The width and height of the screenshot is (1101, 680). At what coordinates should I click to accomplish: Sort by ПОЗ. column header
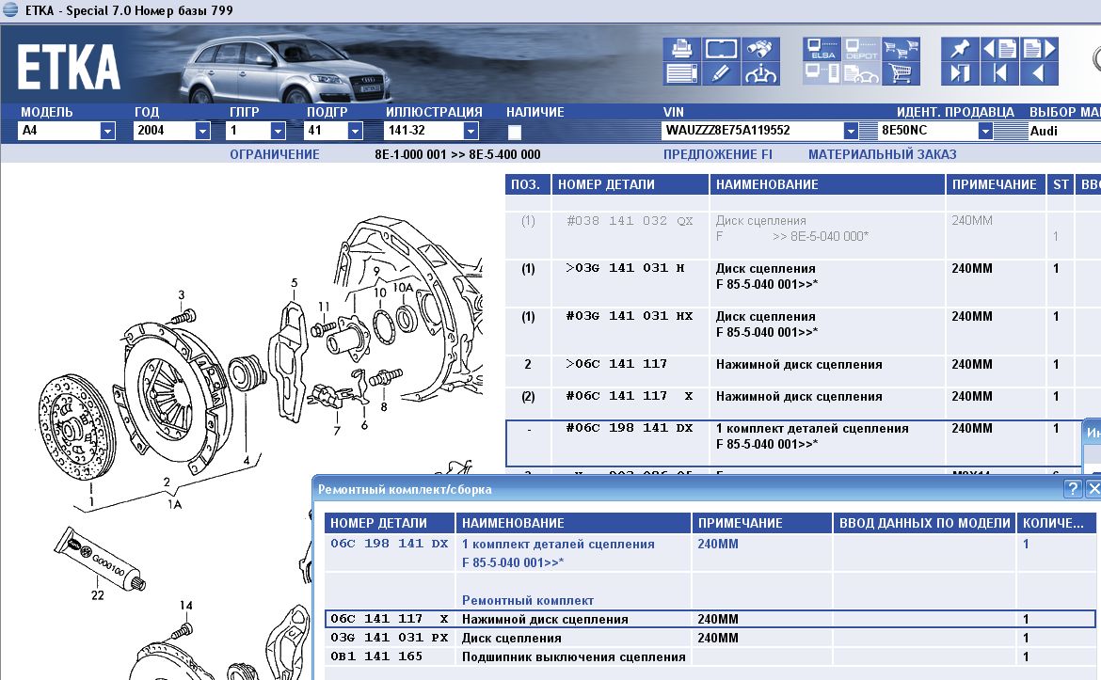(527, 184)
